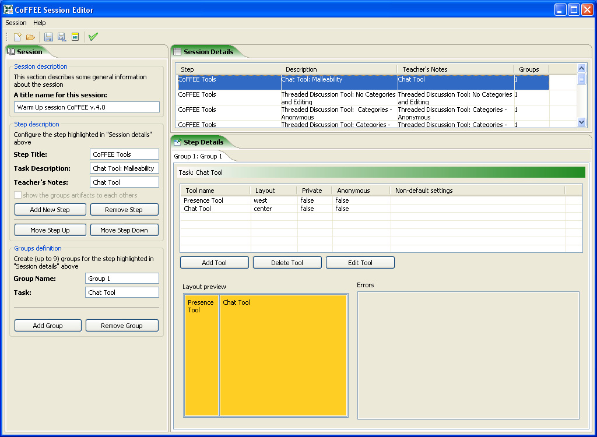Focus the Group Name input field

point(122,279)
